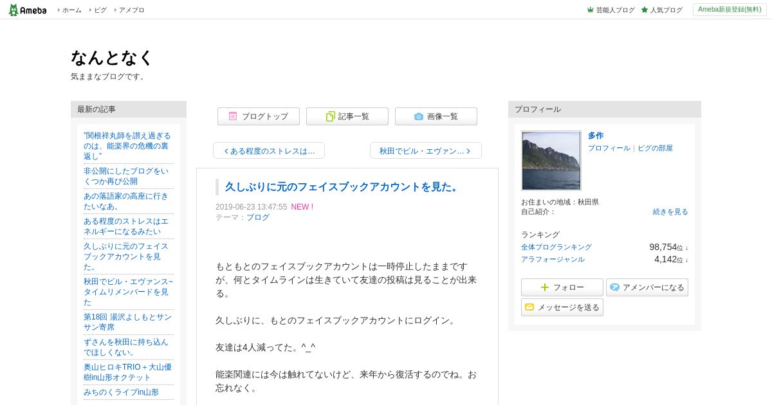Open recent post あの落語家の高座に行きたいなあ。

point(125,201)
